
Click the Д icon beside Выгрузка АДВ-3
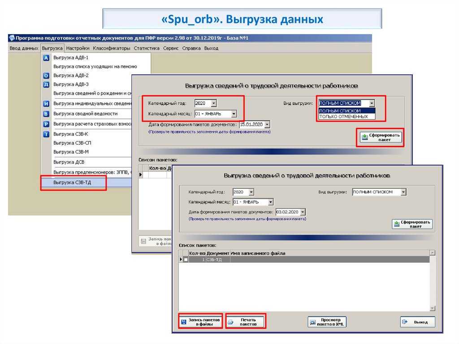pos(46,85)
